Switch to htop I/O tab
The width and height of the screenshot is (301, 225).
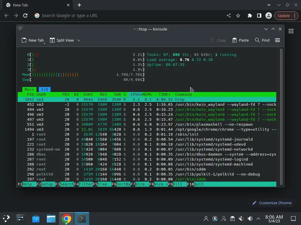coord(45,89)
